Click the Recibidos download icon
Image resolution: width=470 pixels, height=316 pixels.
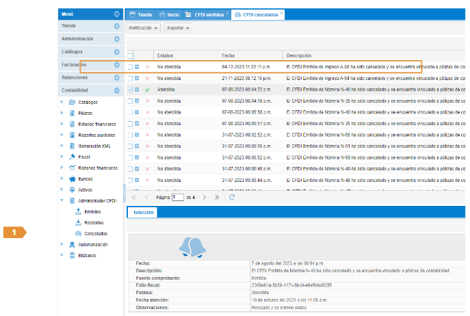pos(78,222)
